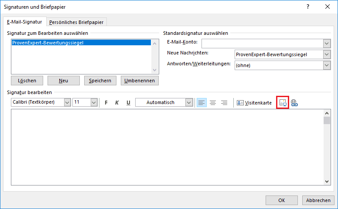Click the Insert Picture icon

point(283,103)
